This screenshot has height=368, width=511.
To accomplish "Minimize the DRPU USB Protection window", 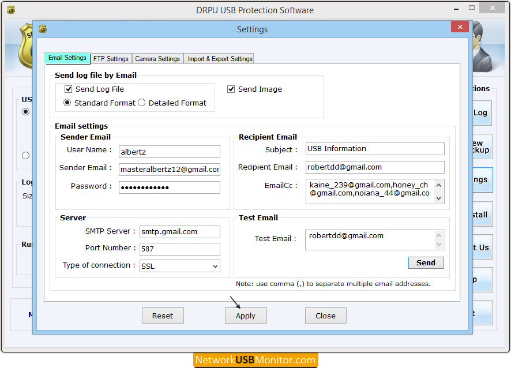I will [x=456, y=9].
